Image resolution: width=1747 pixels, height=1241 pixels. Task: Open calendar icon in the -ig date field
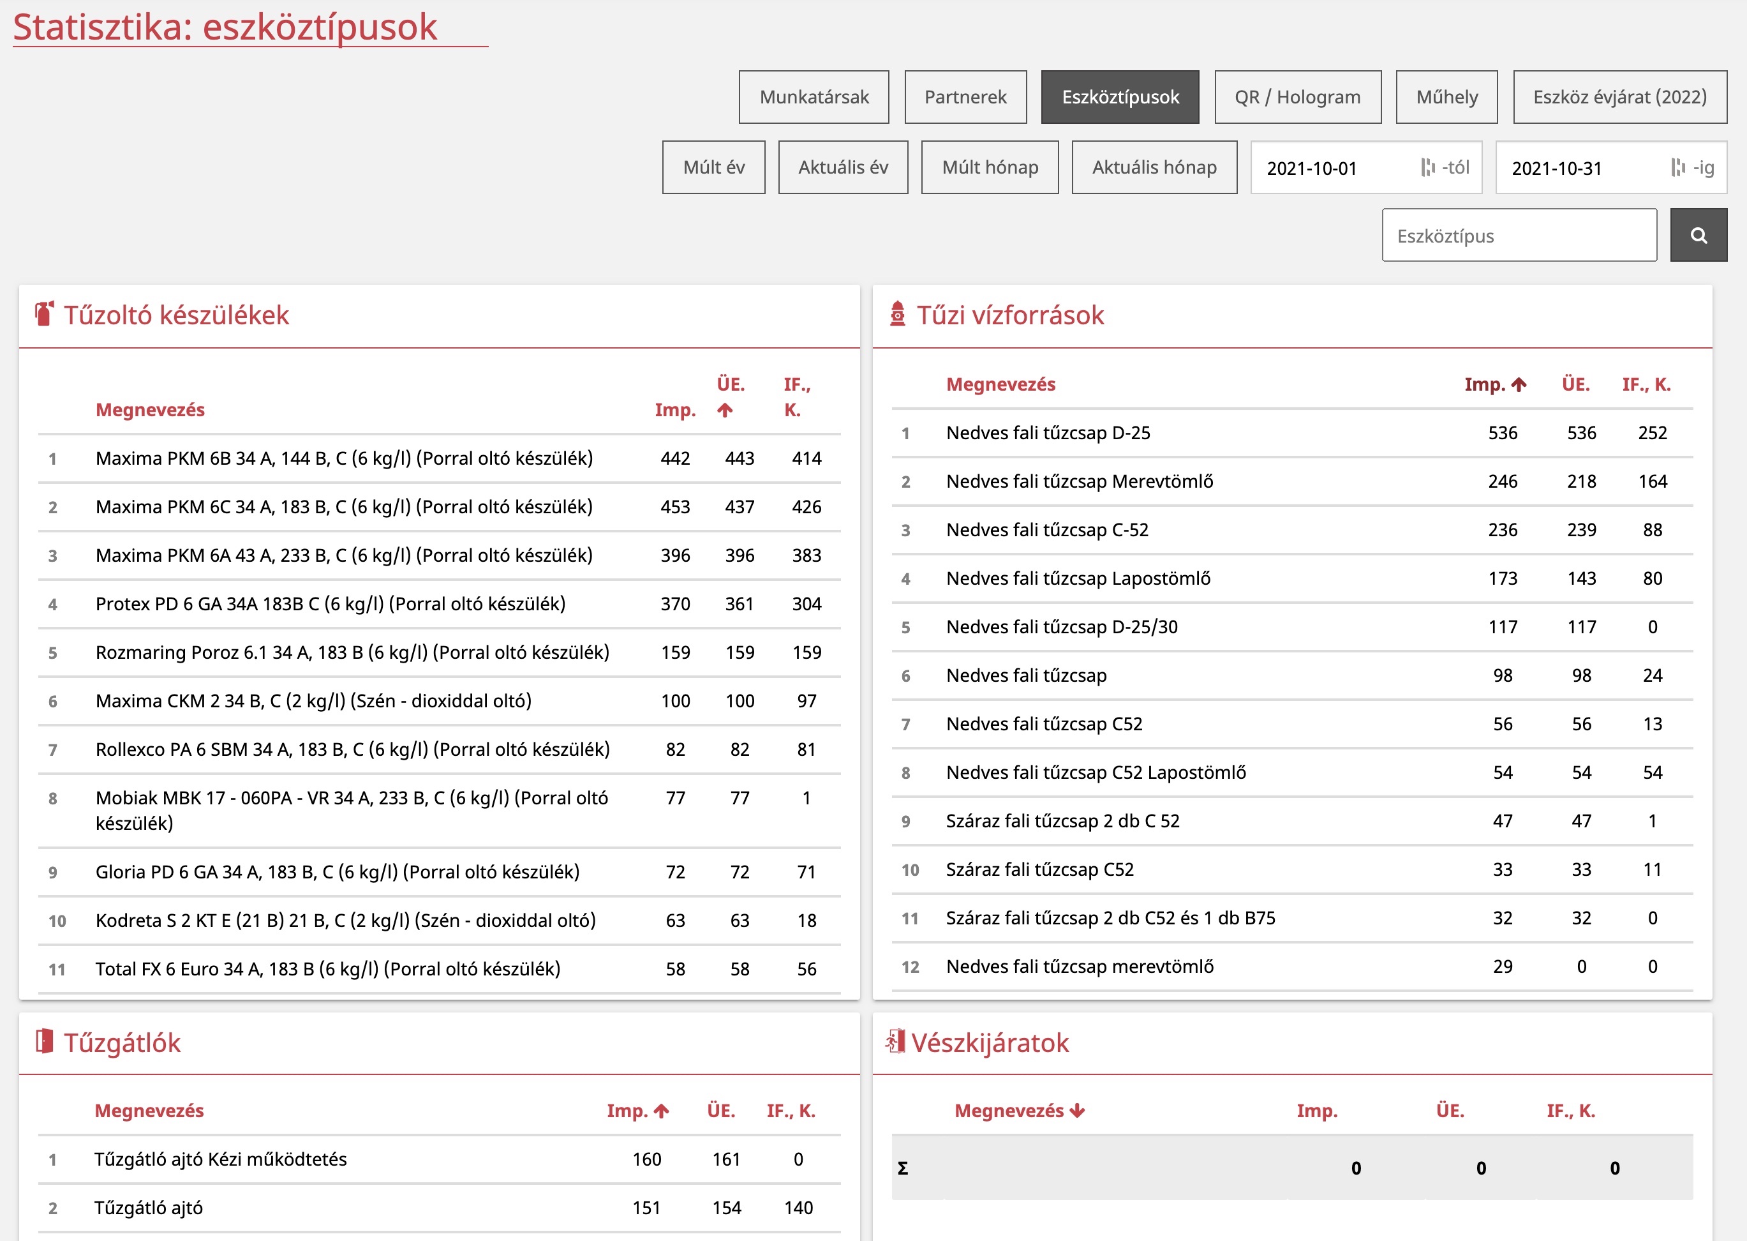tap(1677, 167)
